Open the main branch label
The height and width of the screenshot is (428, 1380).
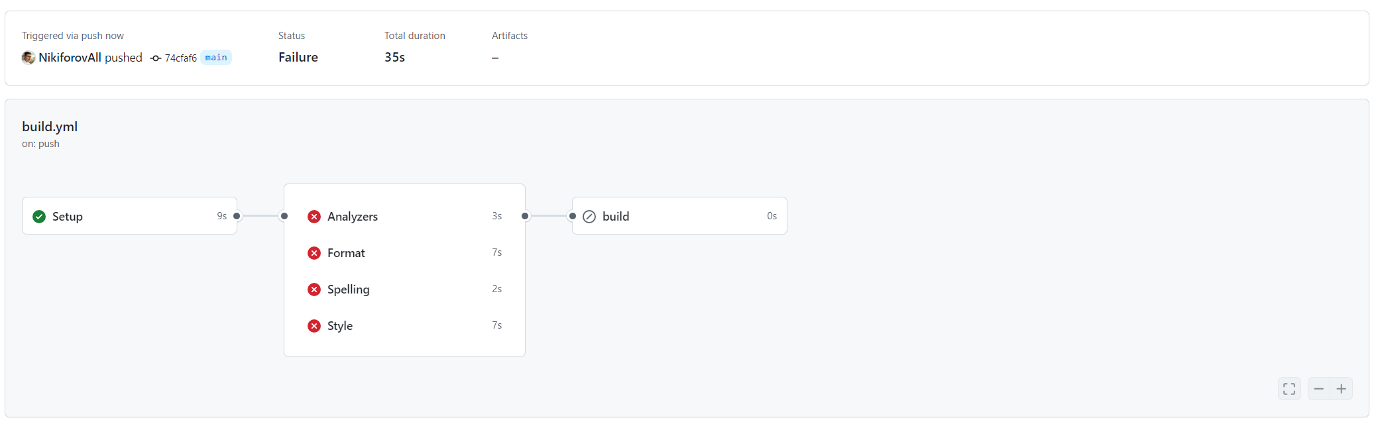coord(216,58)
